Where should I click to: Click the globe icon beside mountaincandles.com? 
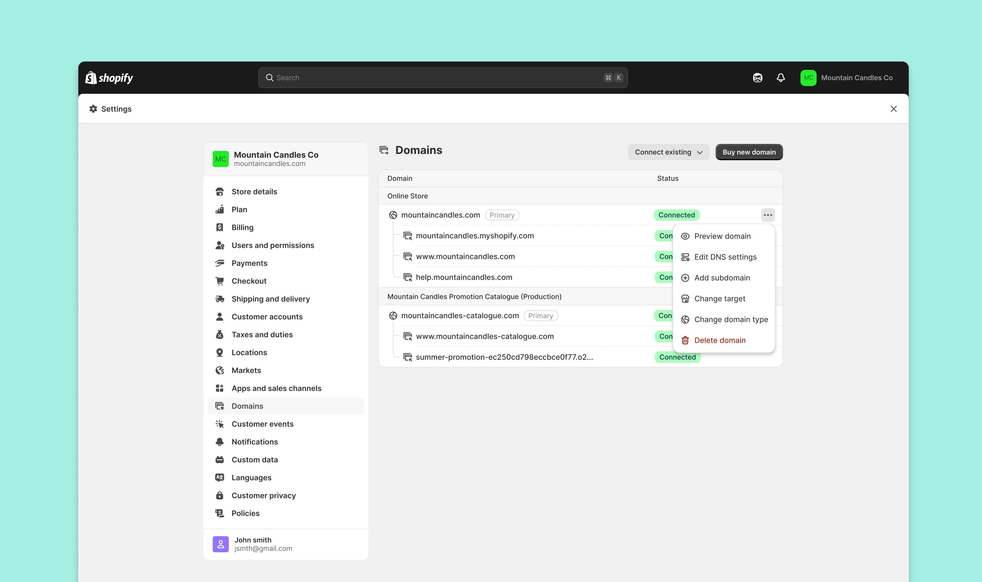pyautogui.click(x=393, y=215)
